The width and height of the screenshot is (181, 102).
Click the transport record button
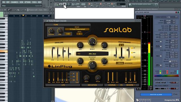click(x=68, y=4)
